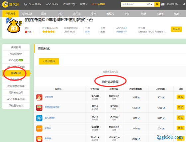Click the 蝉大师 logo icon
The height and width of the screenshot is (142, 186).
click(x=5, y=4)
